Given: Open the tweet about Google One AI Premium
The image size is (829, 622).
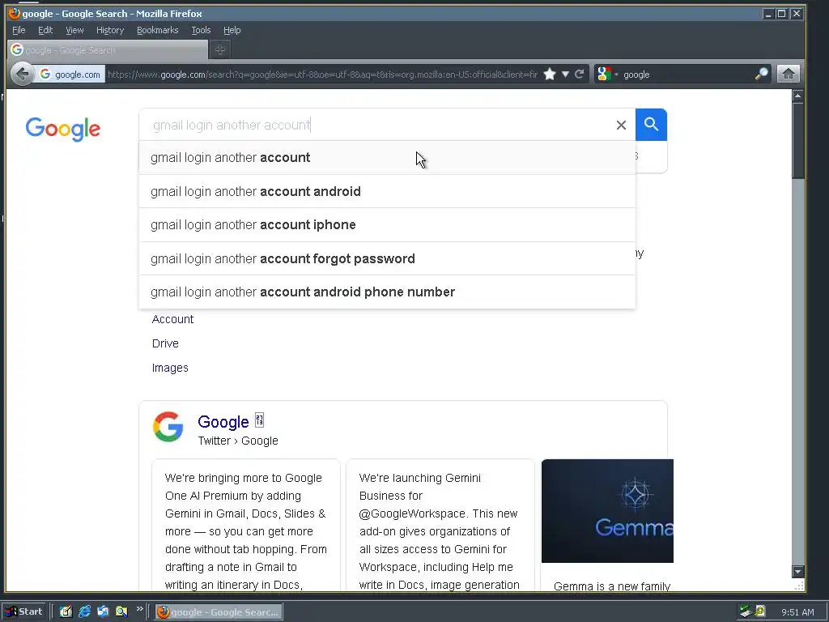Looking at the screenshot, I should click(x=246, y=525).
